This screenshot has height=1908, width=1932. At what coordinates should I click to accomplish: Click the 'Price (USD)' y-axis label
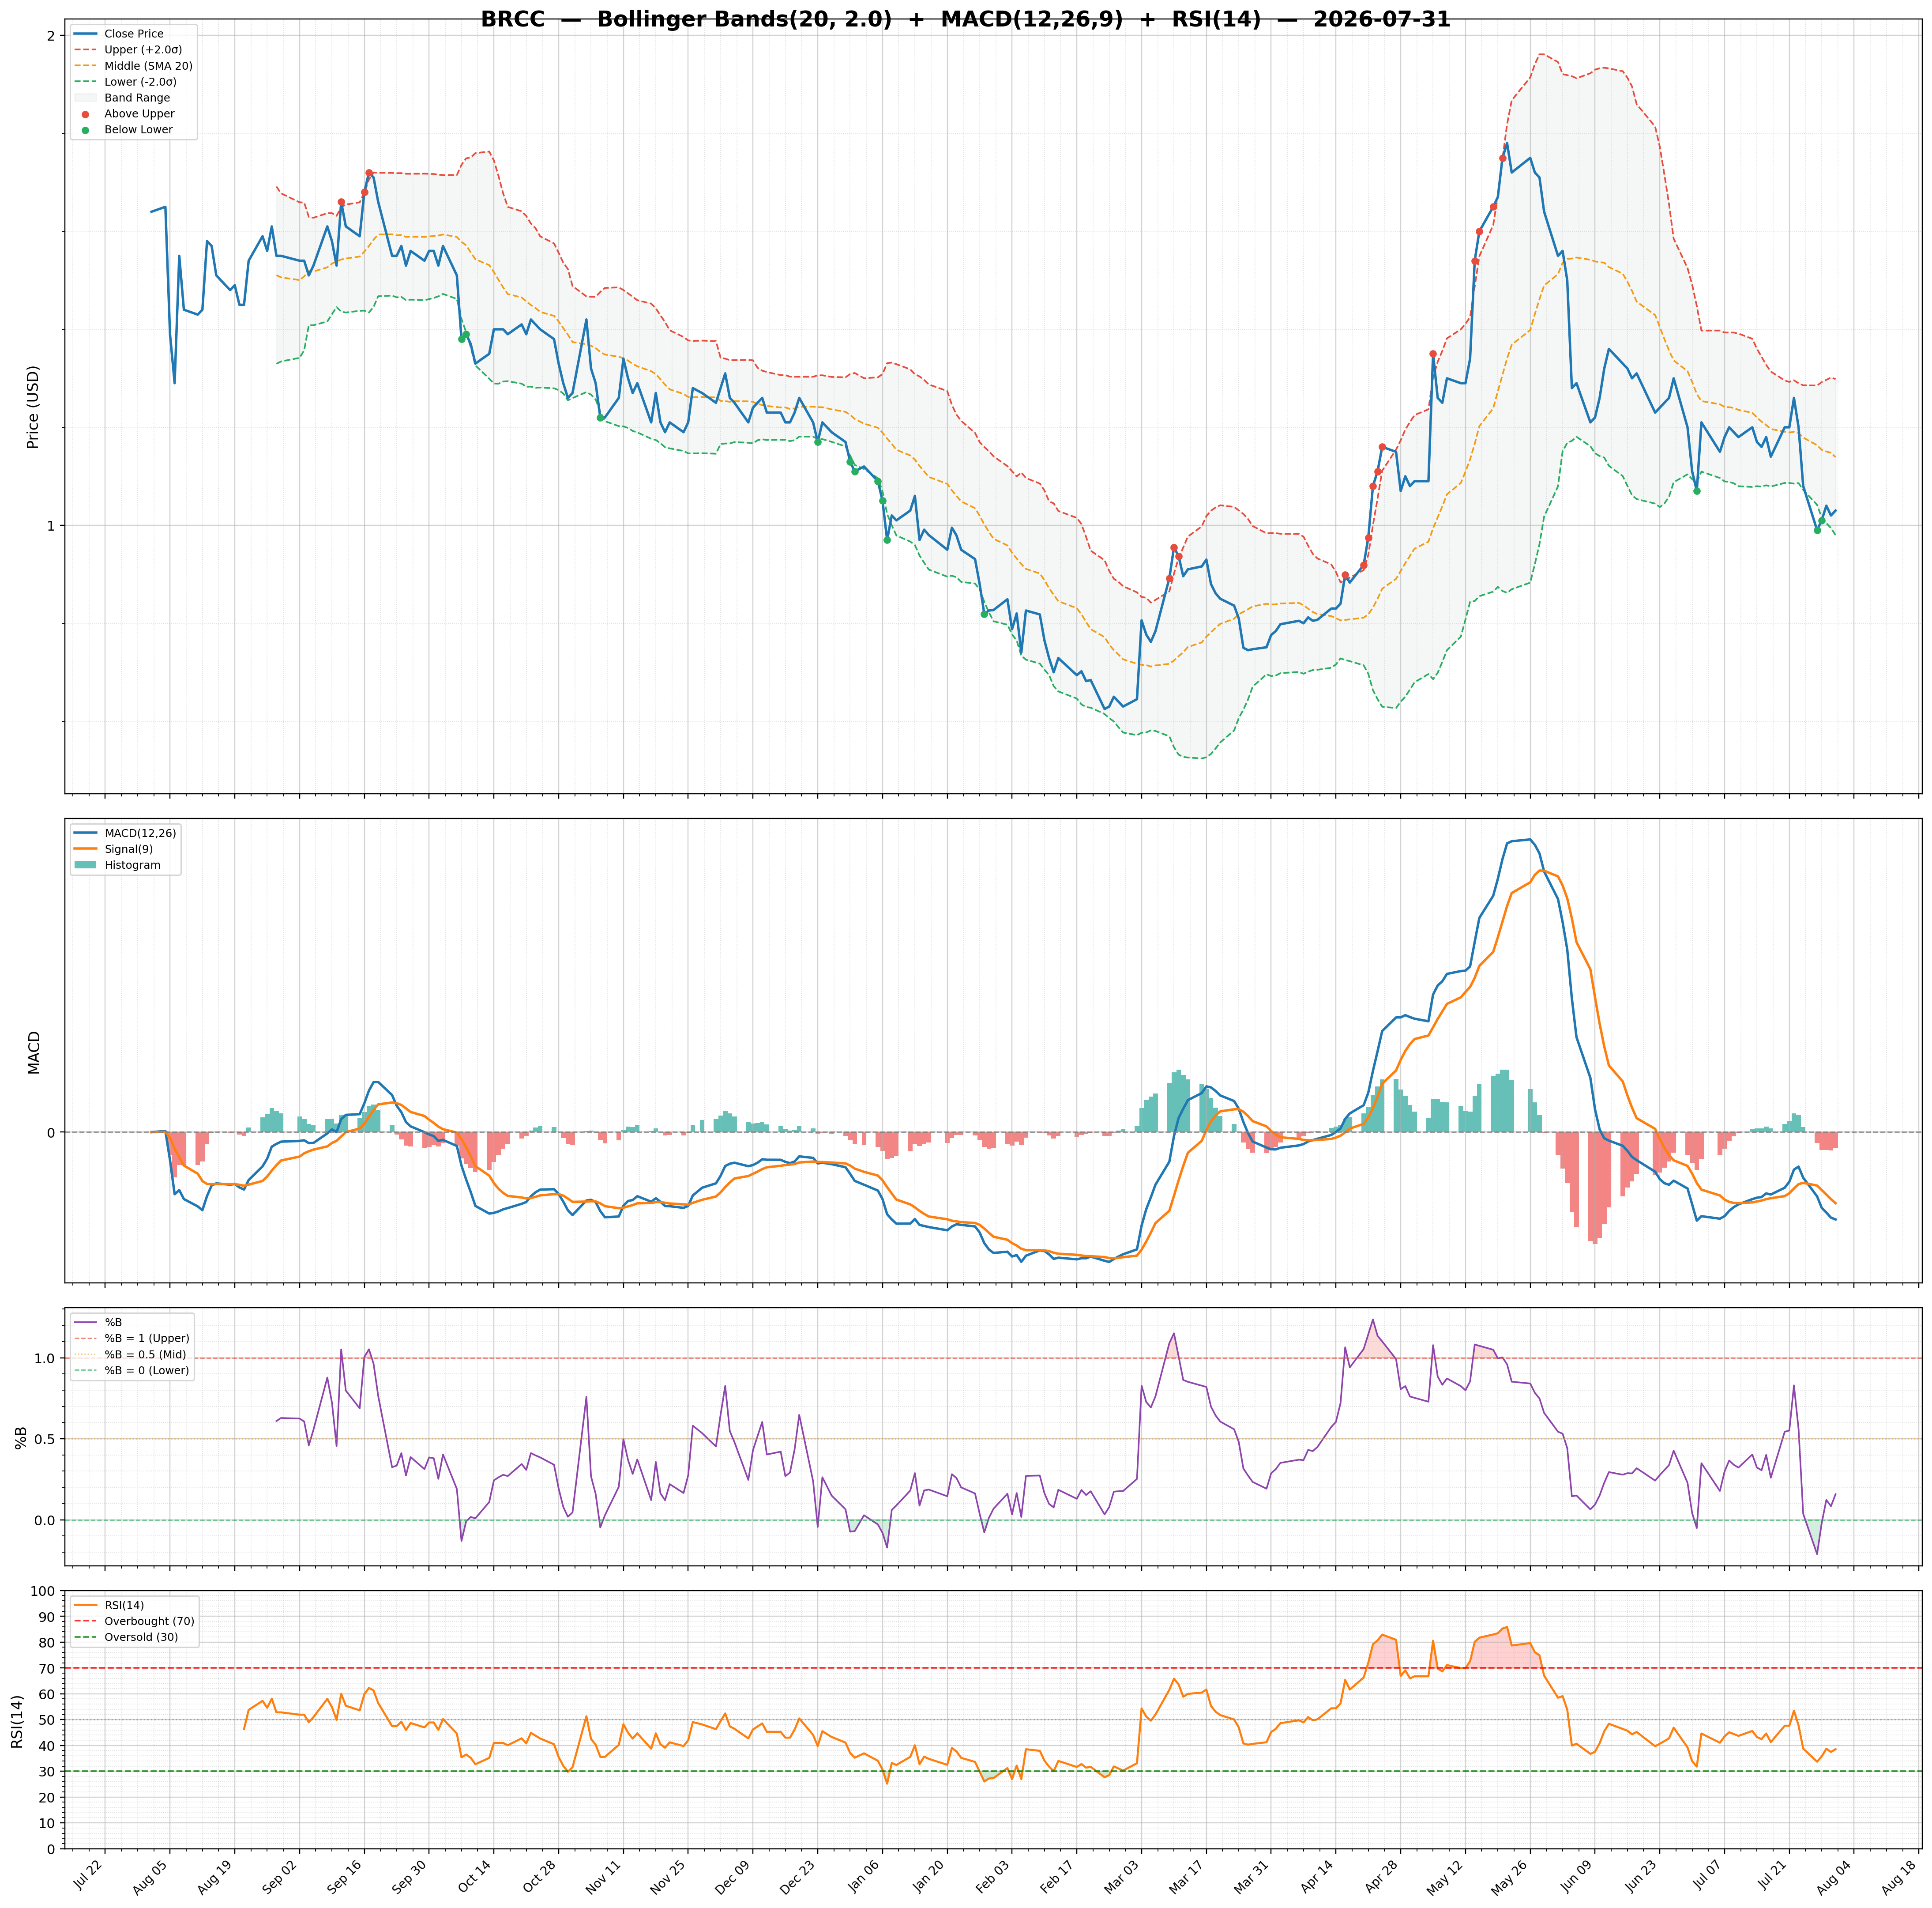[x=33, y=407]
